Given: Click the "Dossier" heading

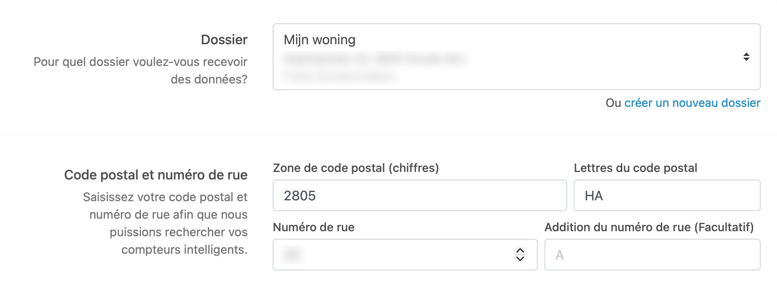Looking at the screenshot, I should pyautogui.click(x=224, y=40).
